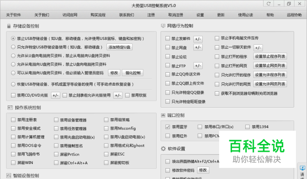The height and width of the screenshot is (179, 307).
Task: Enable 禁用CD/DVD光驱 checkbox
Action: (x=13, y=95)
